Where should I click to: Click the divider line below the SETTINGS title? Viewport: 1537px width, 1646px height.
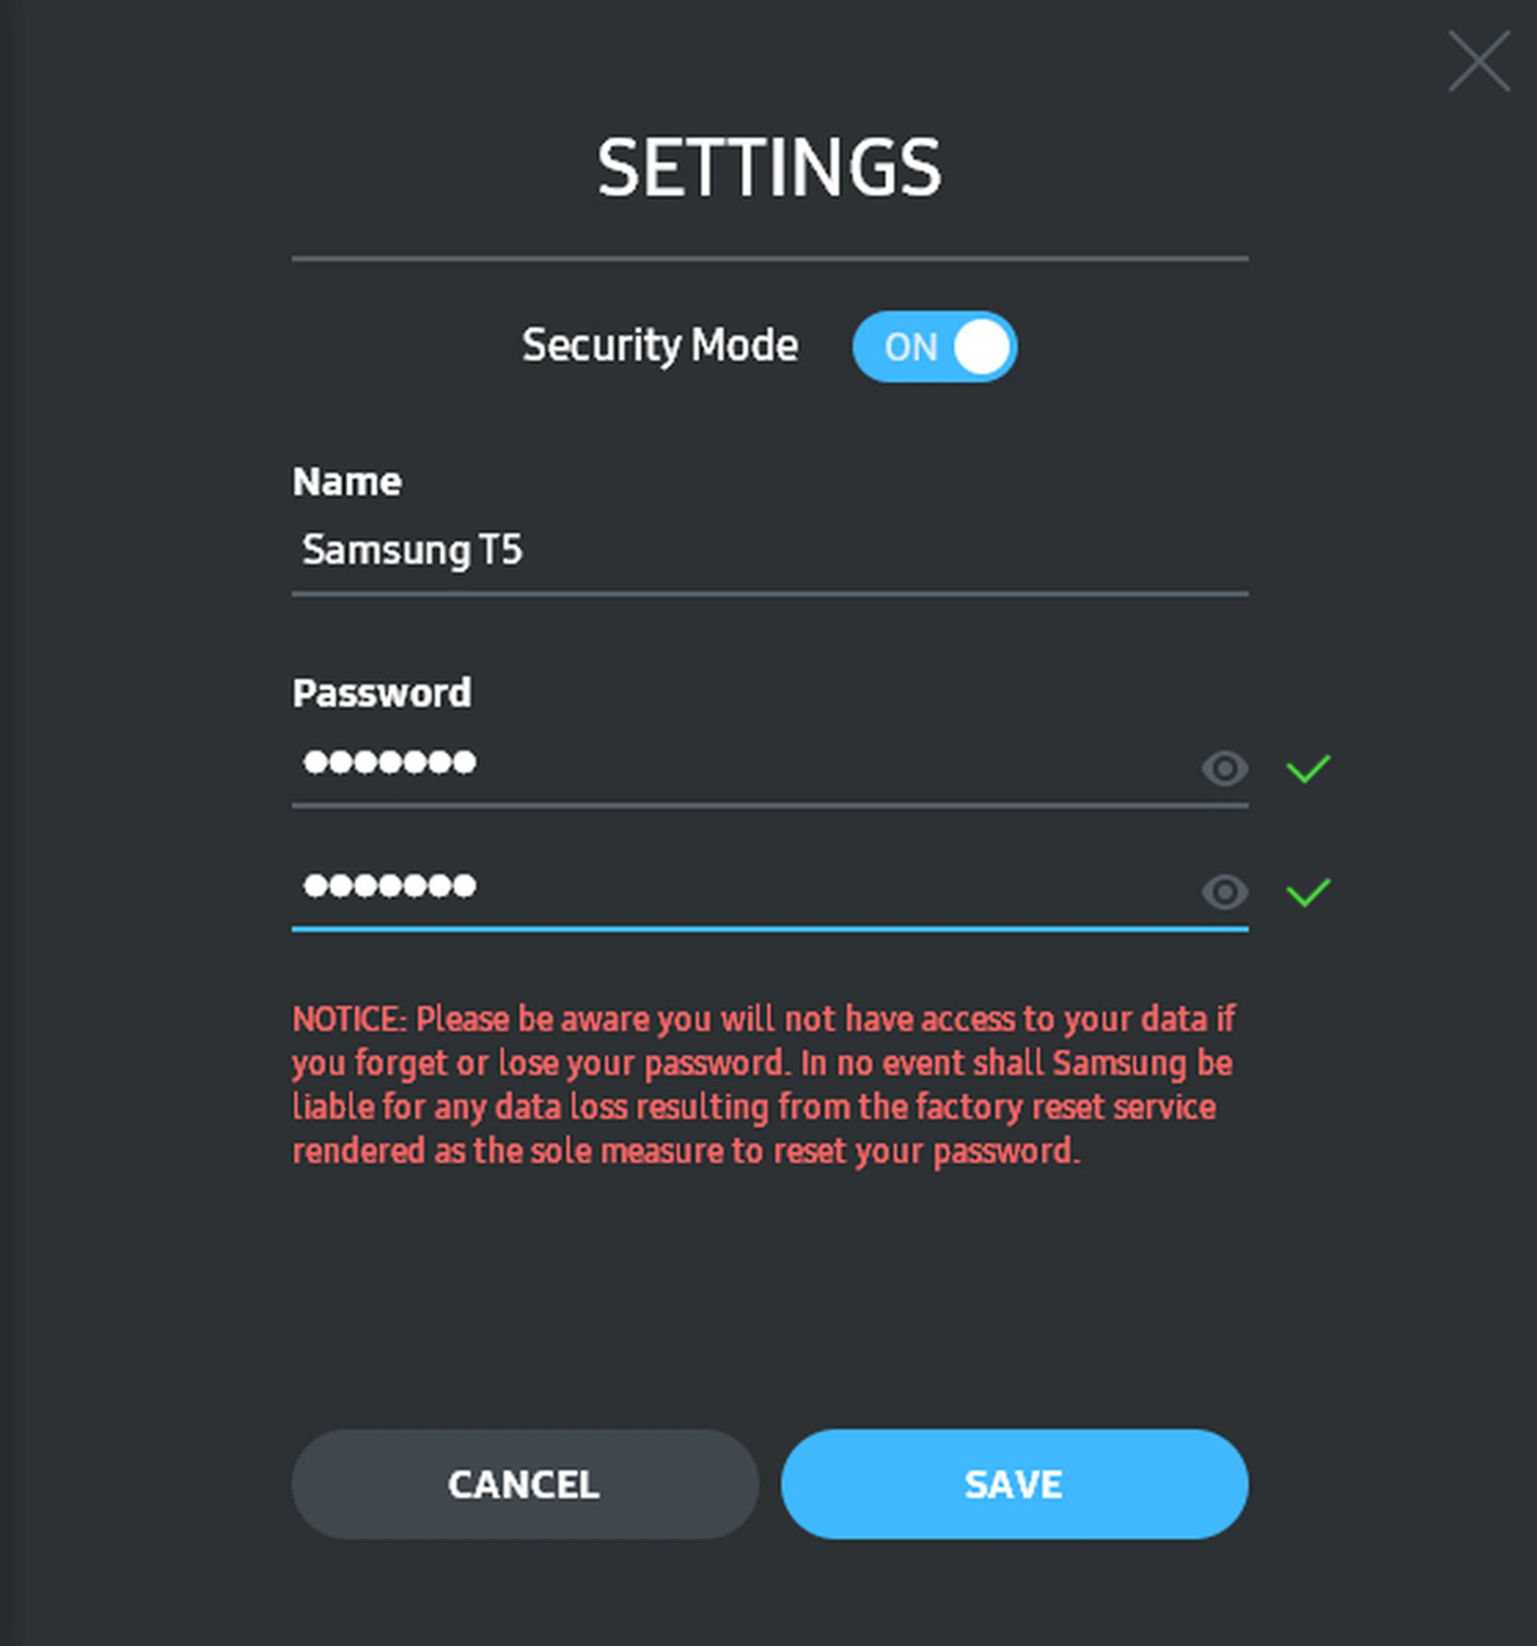[x=769, y=259]
